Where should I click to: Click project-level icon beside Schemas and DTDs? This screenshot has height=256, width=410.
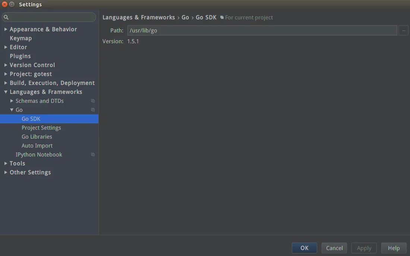coord(93,101)
